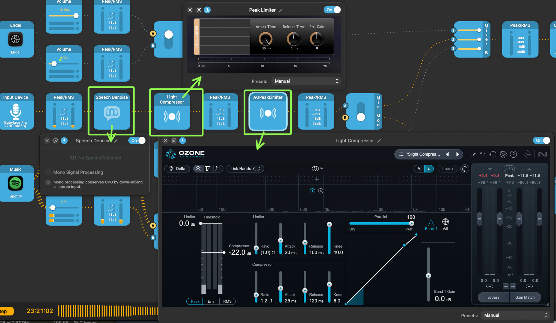Click the Bypass button
556x323 pixels.
tap(494, 297)
